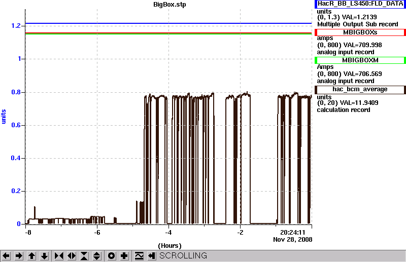The width and height of the screenshot is (406, 262).
Task: Pan the plot left with the left arrow
Action: [x=6, y=256]
